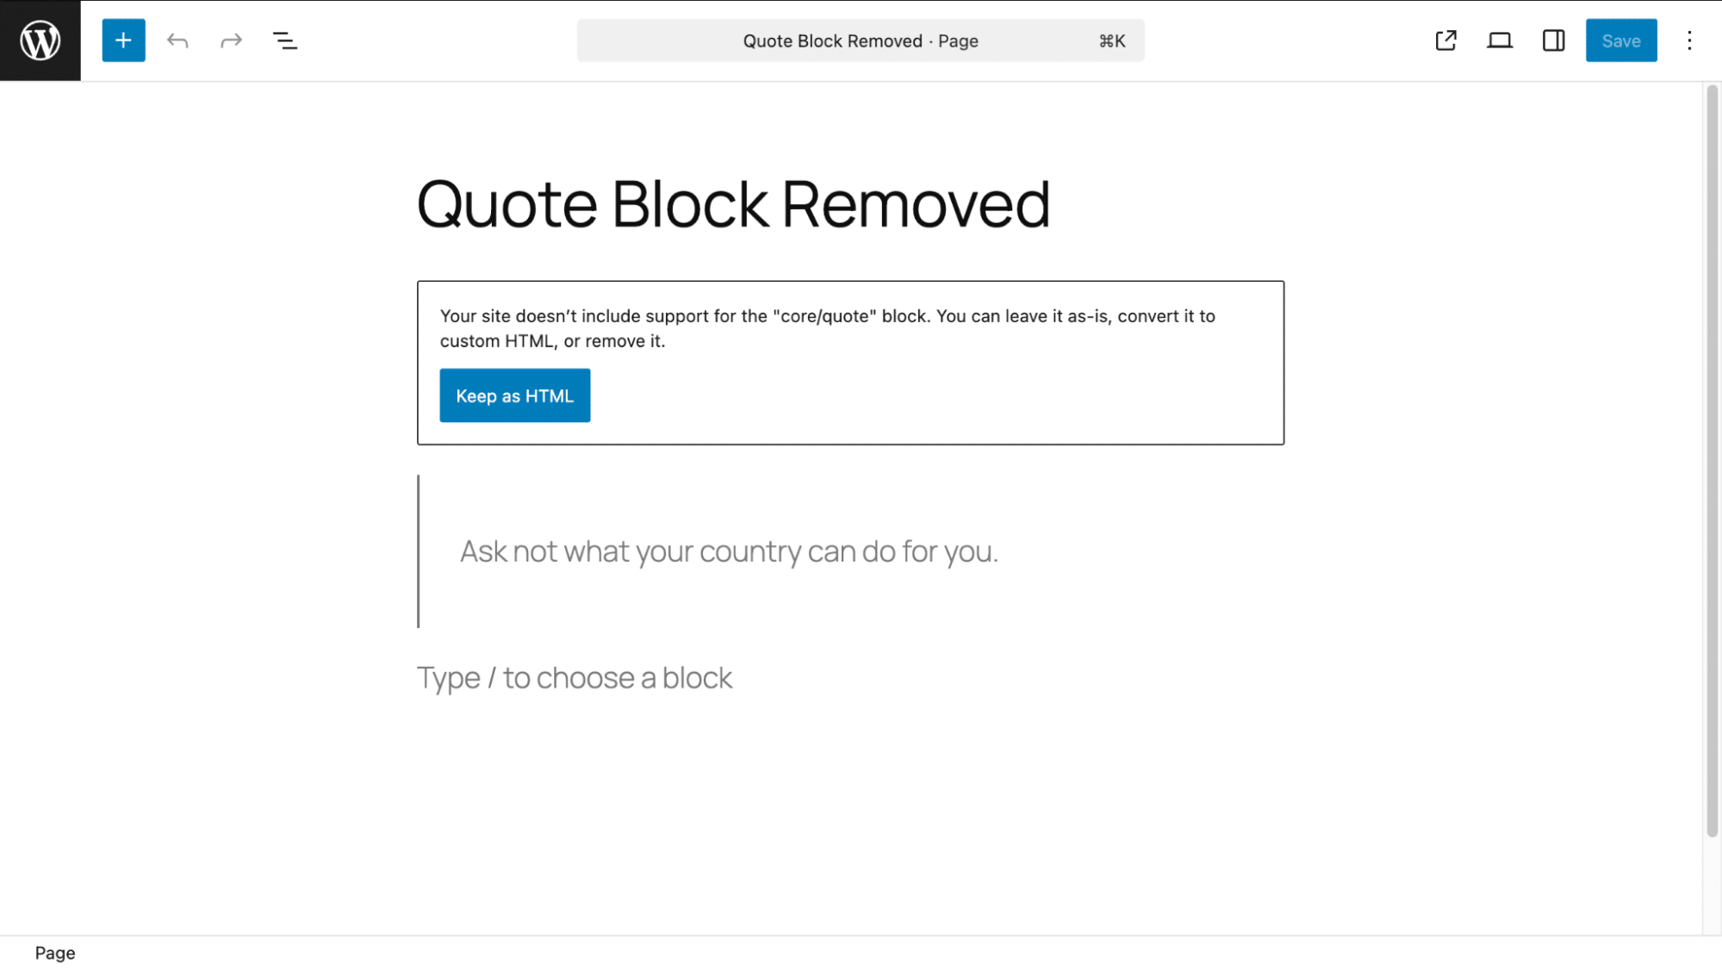
Task: Click the Keep as HTML button
Action: [515, 395]
